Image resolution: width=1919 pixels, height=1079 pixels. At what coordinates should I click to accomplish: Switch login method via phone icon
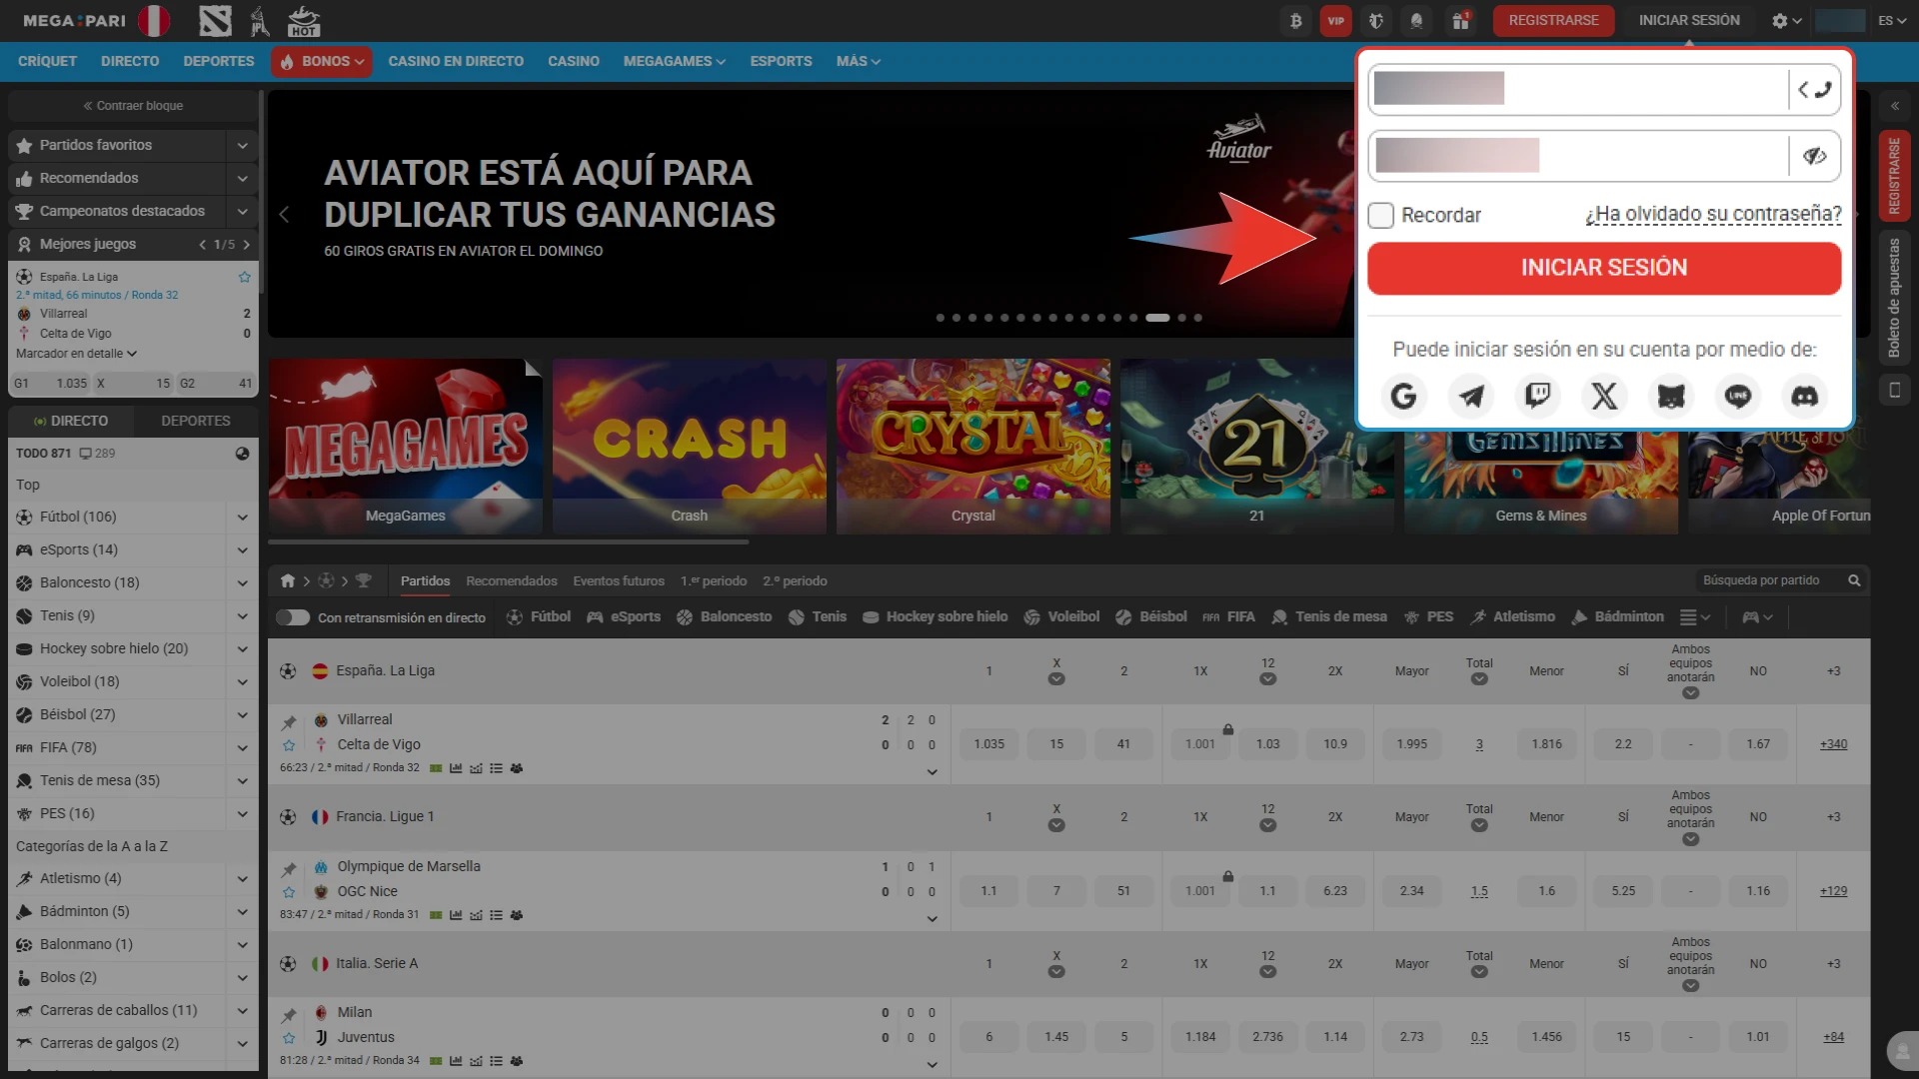coord(1815,90)
